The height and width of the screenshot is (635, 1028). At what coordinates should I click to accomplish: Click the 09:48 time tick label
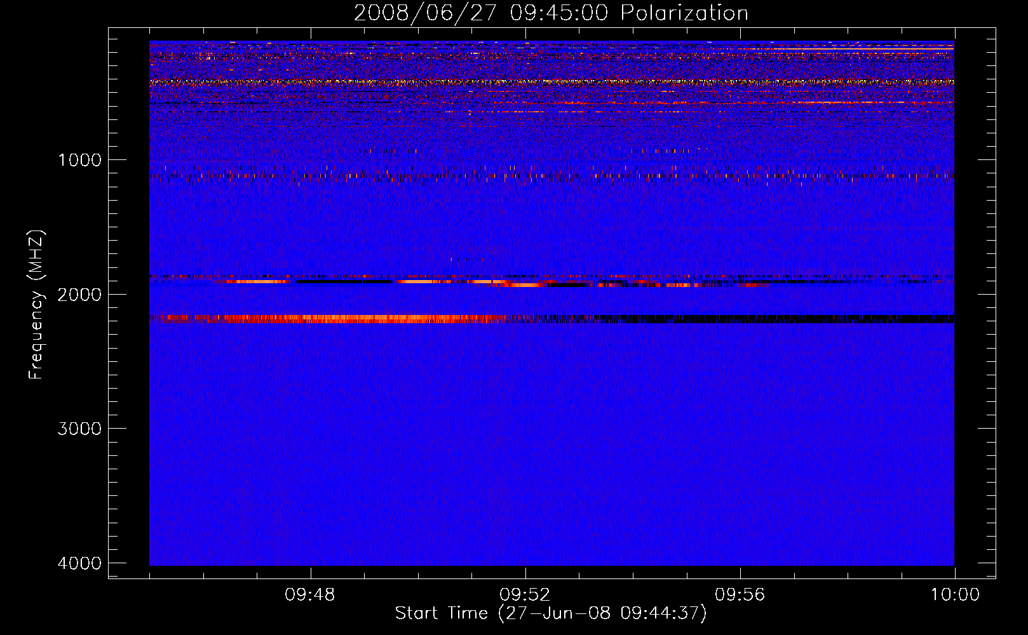(x=310, y=595)
